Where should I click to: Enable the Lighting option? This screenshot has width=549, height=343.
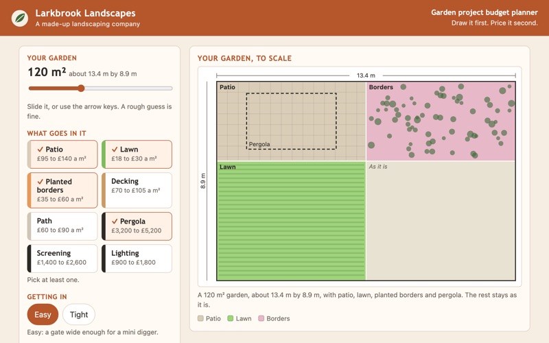pos(137,259)
